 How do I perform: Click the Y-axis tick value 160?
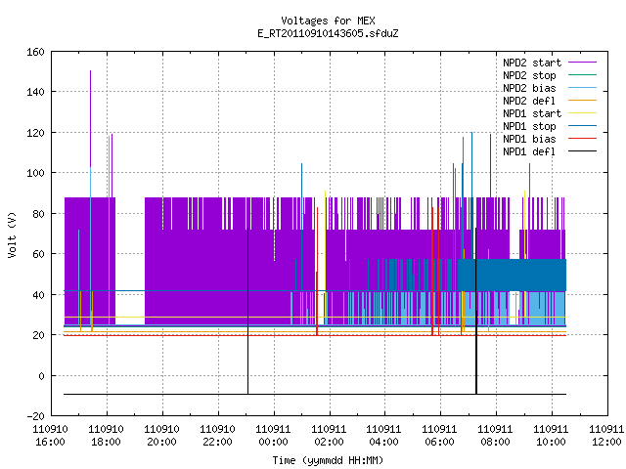tap(35, 52)
